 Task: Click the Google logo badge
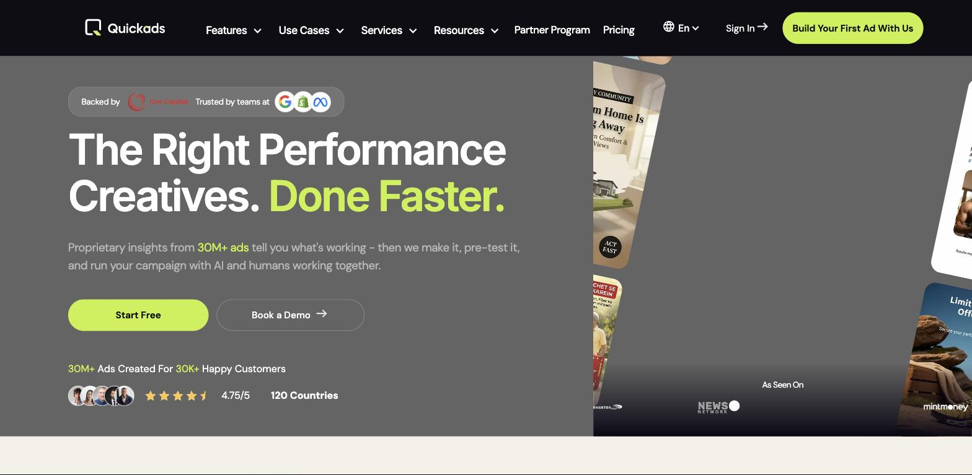[x=285, y=102]
